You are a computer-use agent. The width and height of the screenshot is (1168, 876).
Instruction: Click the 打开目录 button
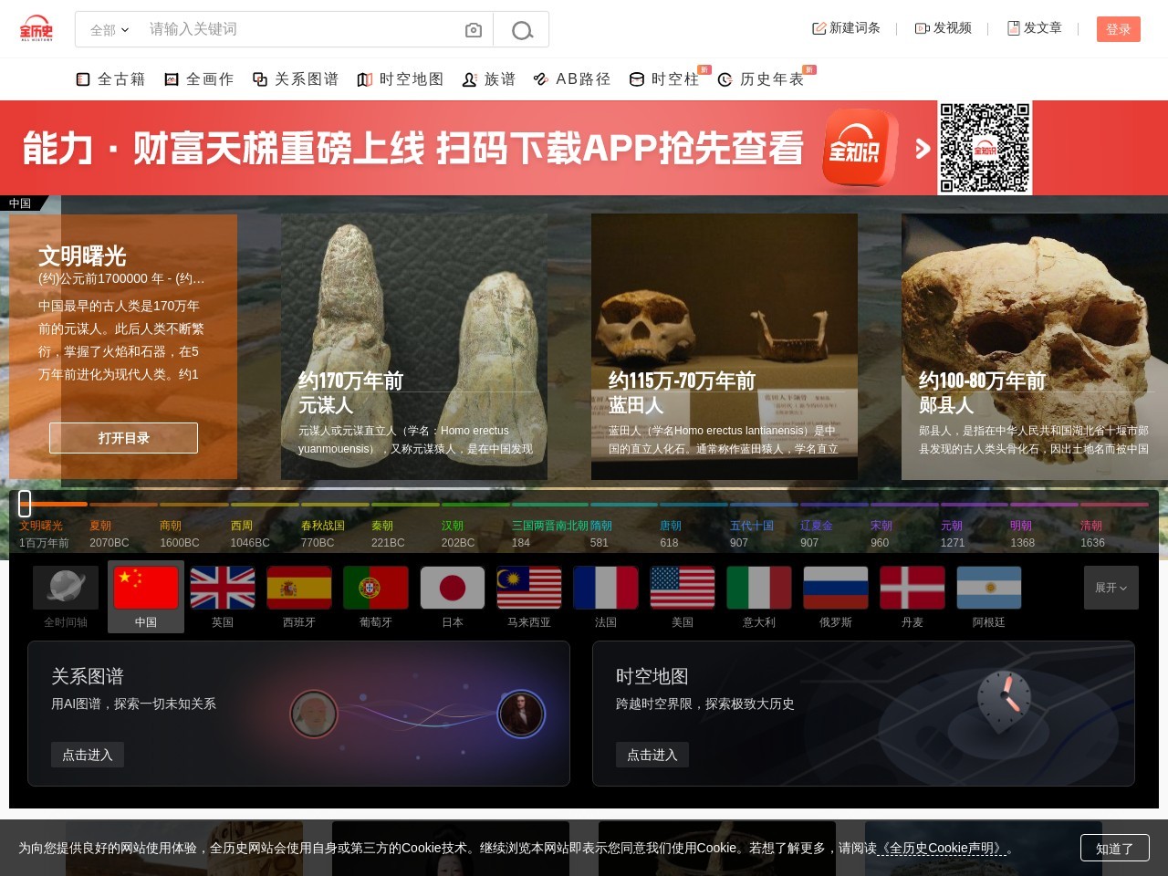pyautogui.click(x=123, y=438)
